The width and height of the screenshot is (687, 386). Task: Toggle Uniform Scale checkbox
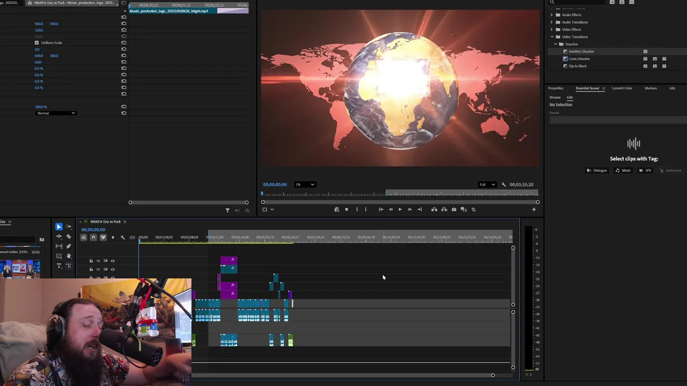tap(37, 43)
